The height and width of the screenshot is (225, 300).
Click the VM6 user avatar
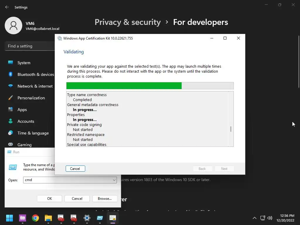point(13,25)
